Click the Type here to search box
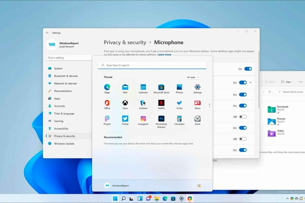 point(152,65)
